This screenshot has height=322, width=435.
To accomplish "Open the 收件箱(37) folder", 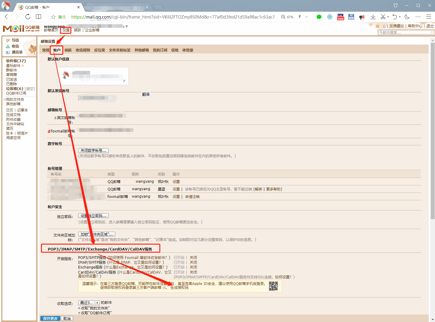I will click(x=16, y=61).
